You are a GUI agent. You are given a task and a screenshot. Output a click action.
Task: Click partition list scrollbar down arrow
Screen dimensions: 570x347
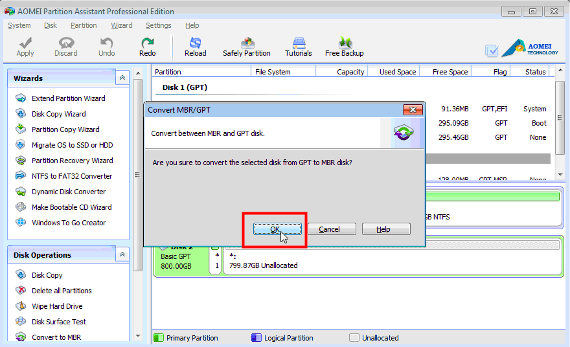[560, 175]
